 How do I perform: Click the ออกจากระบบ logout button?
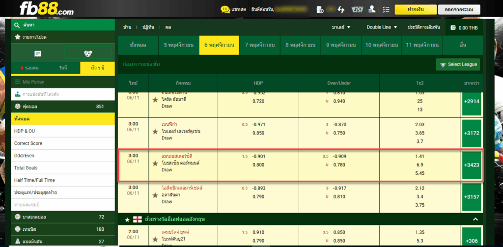tap(459, 10)
